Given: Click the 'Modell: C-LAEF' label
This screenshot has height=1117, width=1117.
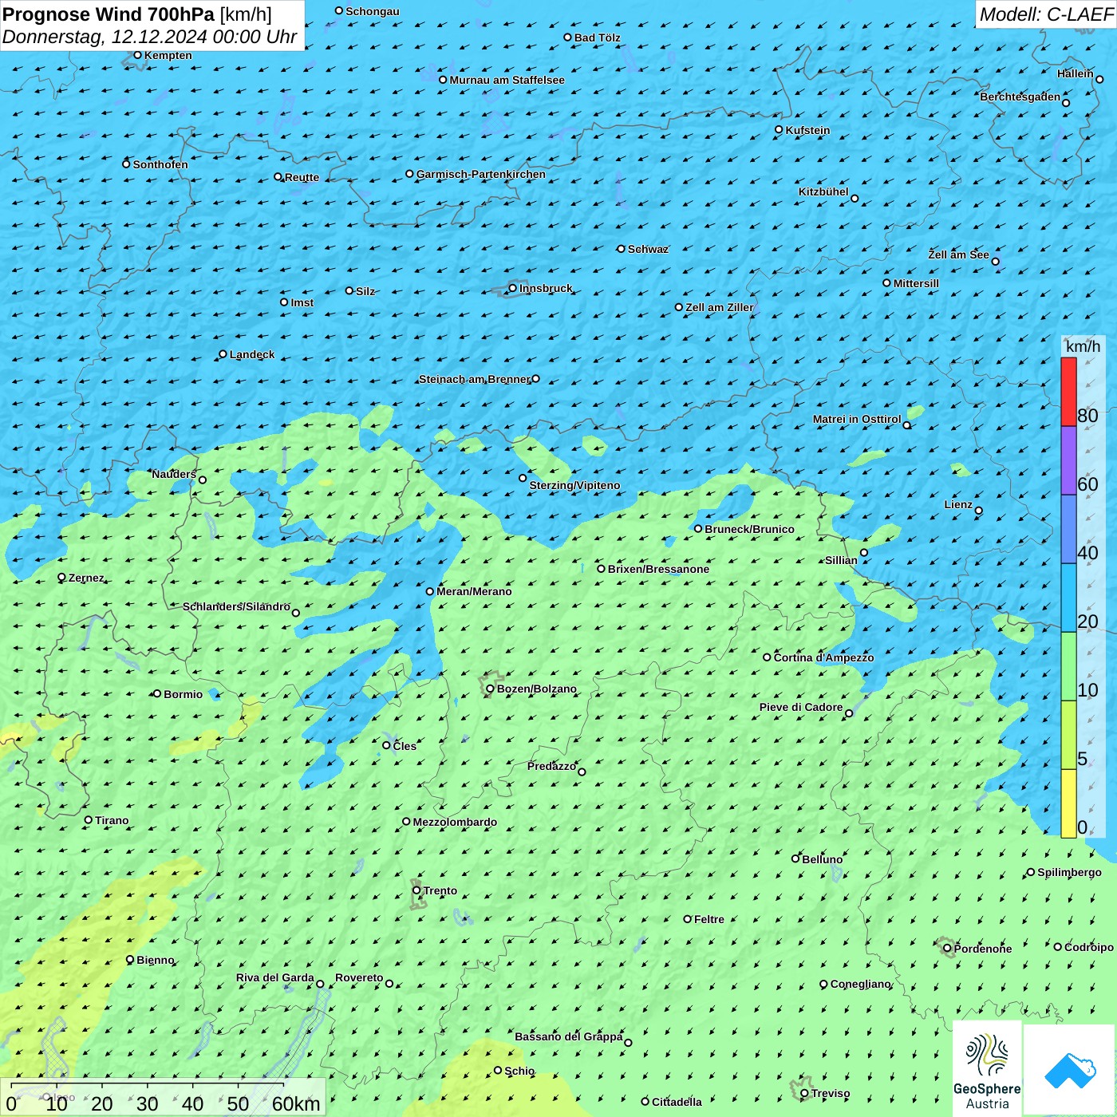Looking at the screenshot, I should click(1045, 14).
